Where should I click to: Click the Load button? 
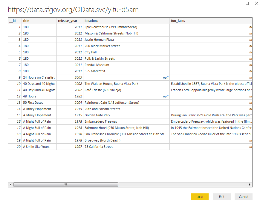click(x=200, y=197)
